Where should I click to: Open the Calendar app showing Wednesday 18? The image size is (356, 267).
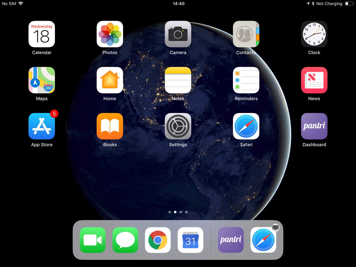click(42, 34)
